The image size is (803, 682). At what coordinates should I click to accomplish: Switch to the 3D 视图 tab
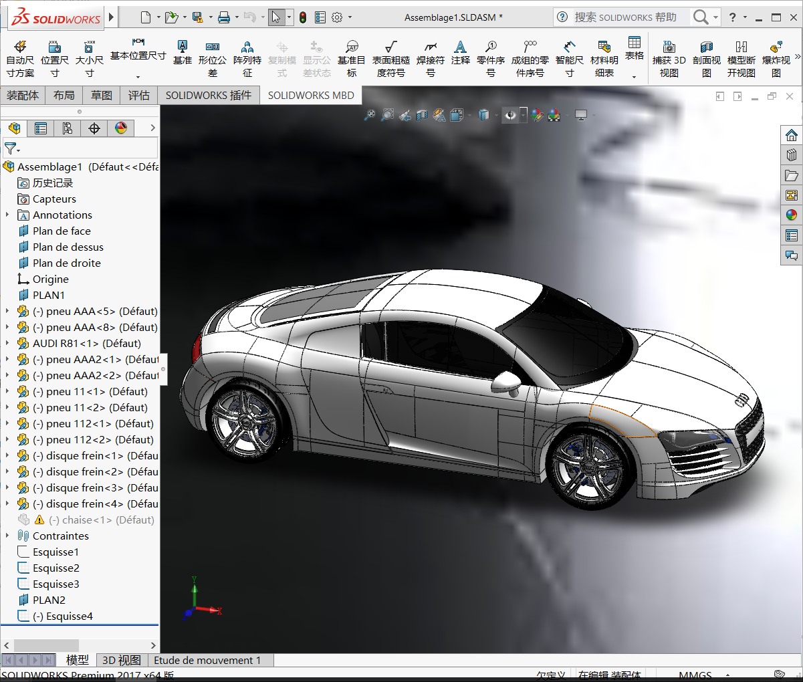pyautogui.click(x=120, y=659)
